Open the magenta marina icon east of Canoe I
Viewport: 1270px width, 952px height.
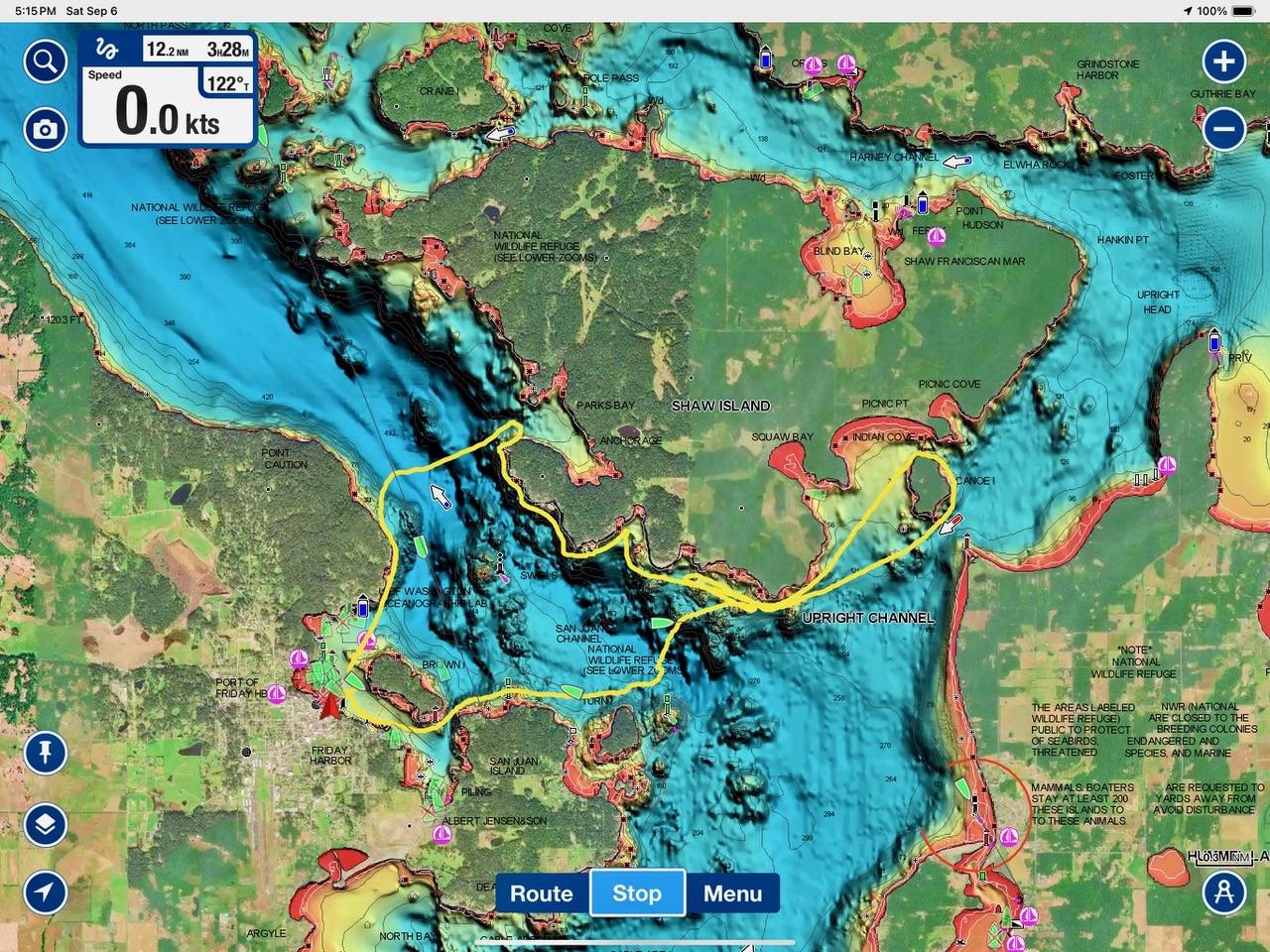coord(1167,465)
